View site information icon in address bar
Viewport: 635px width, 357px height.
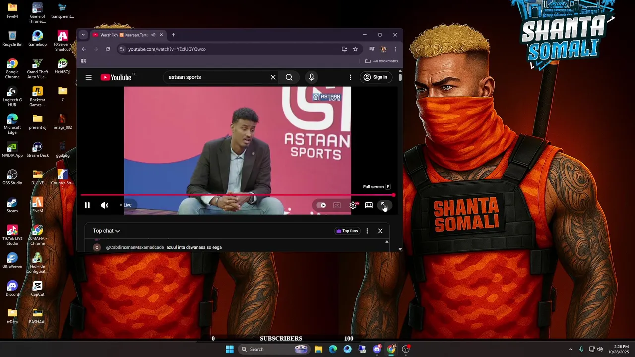tap(122, 49)
